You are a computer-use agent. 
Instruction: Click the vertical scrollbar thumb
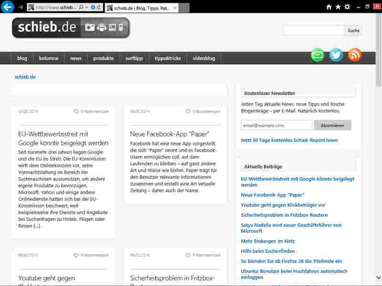click(379, 50)
